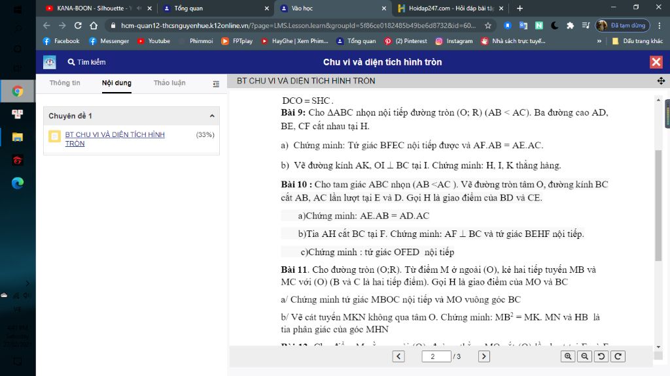This screenshot has height=376, width=670.
Task: Expand the document viewer to fullscreen
Action: pyautogui.click(x=661, y=81)
